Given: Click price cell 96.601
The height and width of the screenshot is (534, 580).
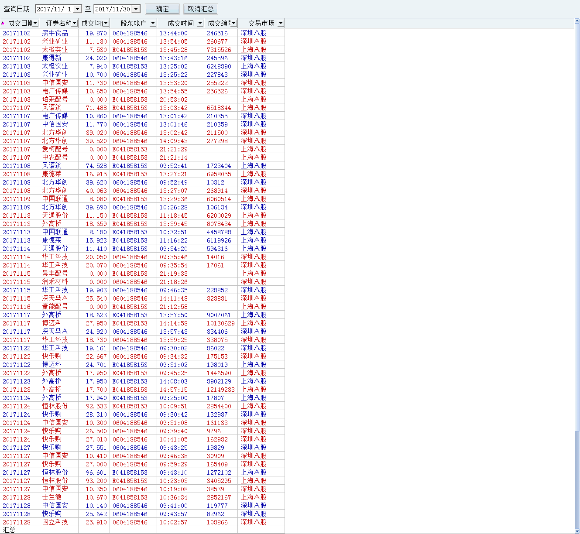Looking at the screenshot, I should click(96, 472).
